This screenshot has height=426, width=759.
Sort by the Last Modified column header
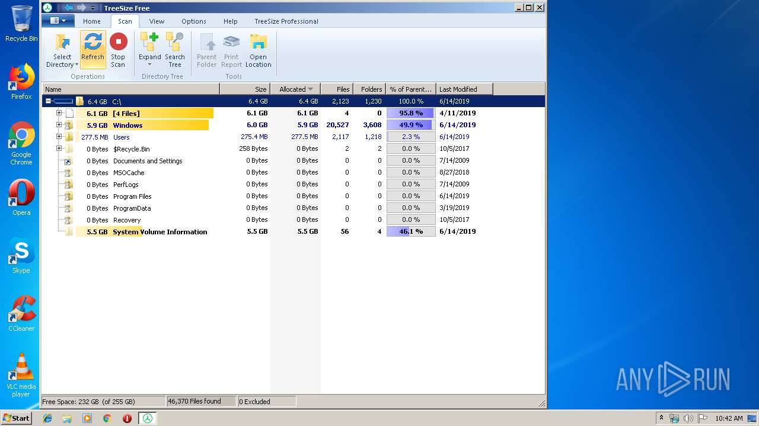[464, 89]
